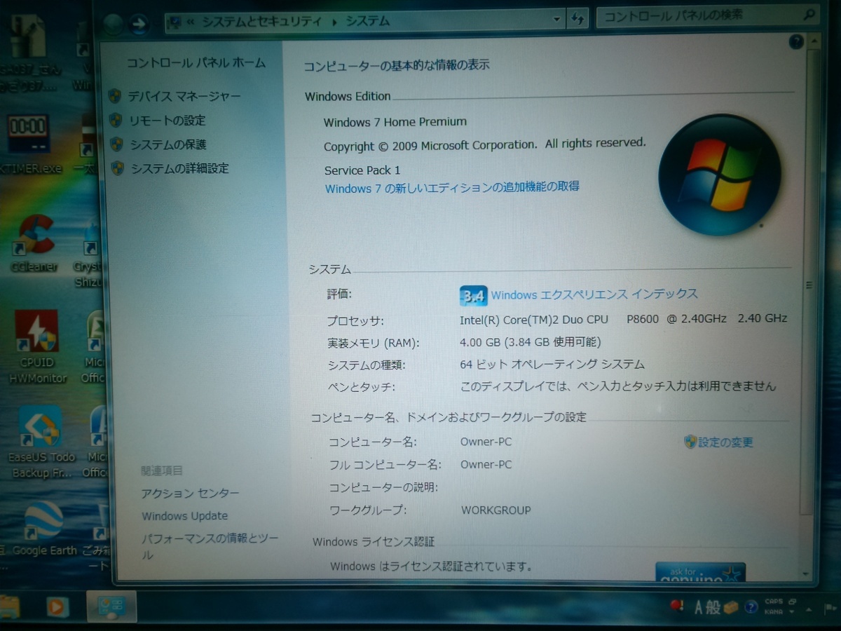The width and height of the screenshot is (841, 631).
Task: Open Windows Update link
Action: coord(184,516)
